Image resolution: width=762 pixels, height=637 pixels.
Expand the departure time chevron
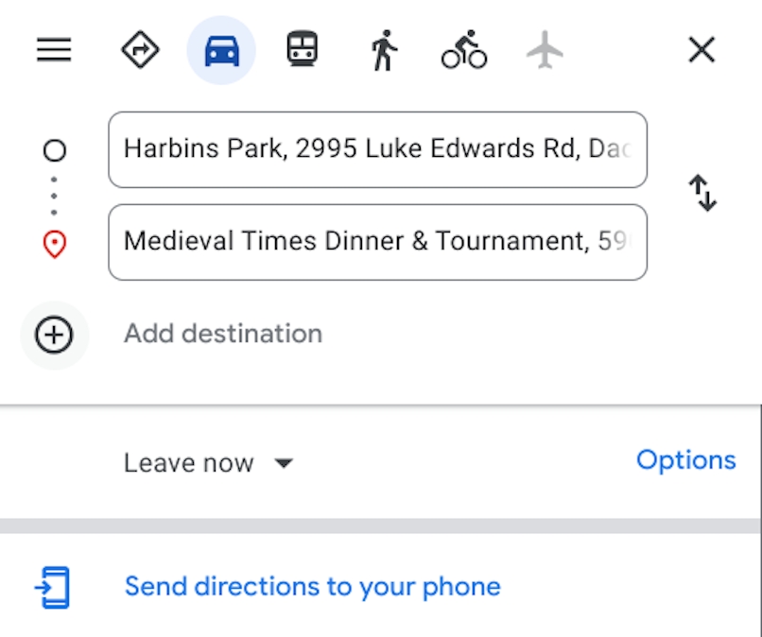click(x=284, y=464)
